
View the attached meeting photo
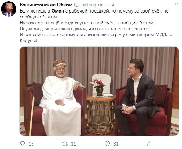(x=99, y=91)
